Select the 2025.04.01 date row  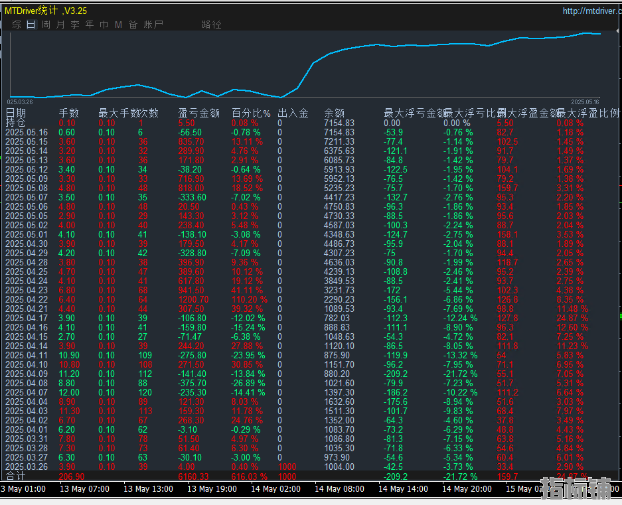(27, 429)
